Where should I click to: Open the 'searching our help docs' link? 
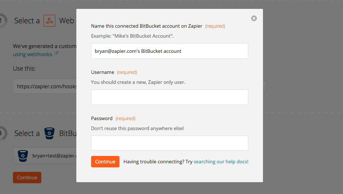click(x=221, y=161)
